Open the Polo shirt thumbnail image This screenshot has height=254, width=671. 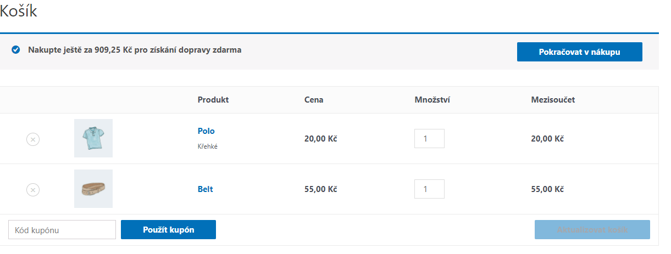(93, 138)
